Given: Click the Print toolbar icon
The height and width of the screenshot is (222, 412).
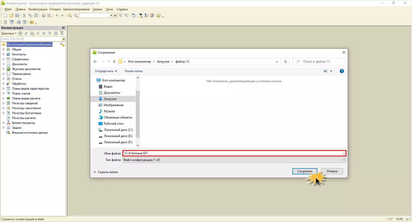Looking at the screenshot, I should (x=43, y=15).
